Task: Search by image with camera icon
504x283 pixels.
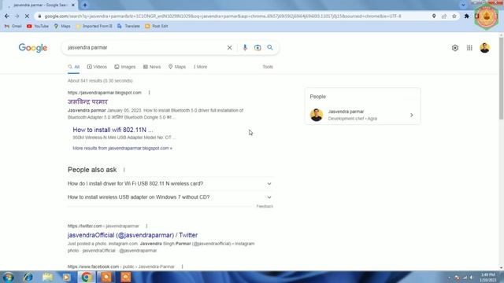Action: tap(258, 48)
